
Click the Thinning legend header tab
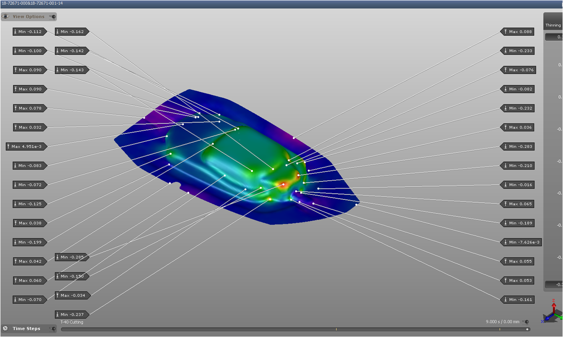(553, 25)
